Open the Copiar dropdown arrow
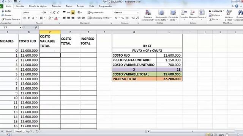The image size is (243, 136). click(x=13, y=15)
